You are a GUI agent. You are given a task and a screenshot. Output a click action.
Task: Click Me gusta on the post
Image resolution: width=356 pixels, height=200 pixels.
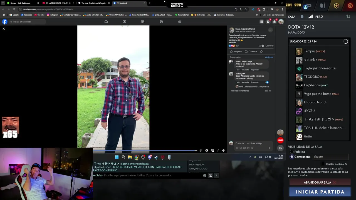(x=236, y=51)
